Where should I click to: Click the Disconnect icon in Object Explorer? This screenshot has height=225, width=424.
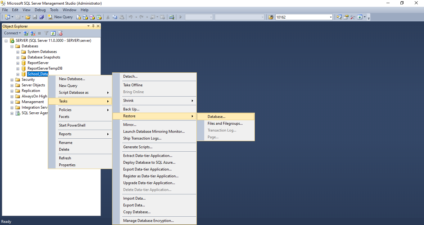(x=33, y=33)
